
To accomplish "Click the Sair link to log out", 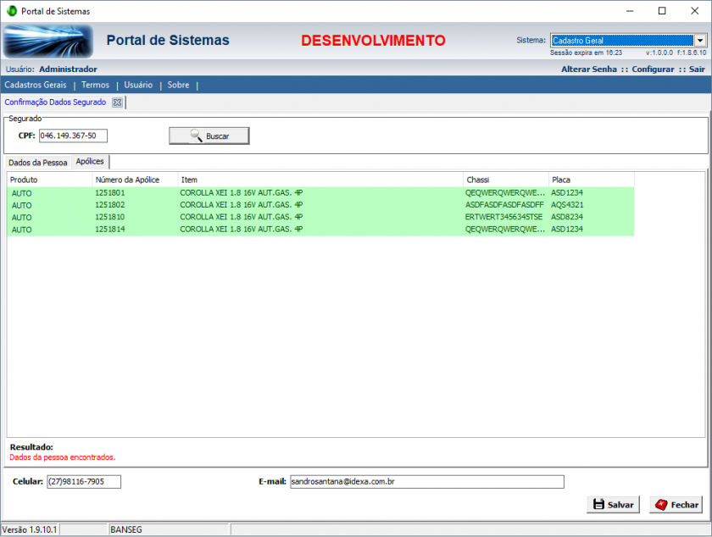I will pyautogui.click(x=697, y=69).
